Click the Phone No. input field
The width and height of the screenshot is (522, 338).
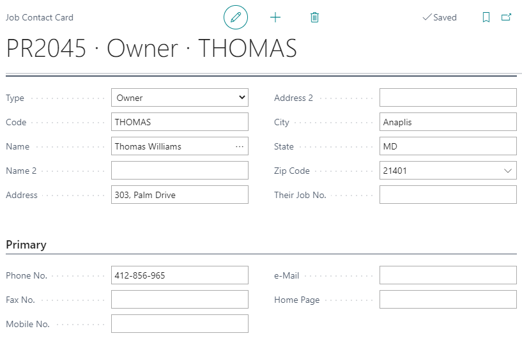tap(180, 275)
